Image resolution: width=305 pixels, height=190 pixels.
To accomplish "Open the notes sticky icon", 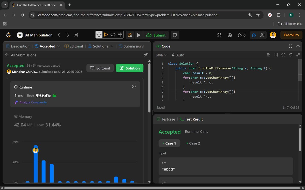I will 175,35.
